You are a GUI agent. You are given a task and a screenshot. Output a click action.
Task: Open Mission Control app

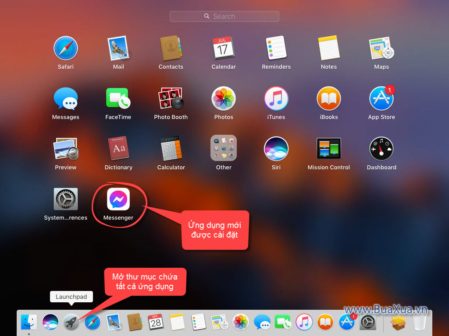click(x=329, y=148)
